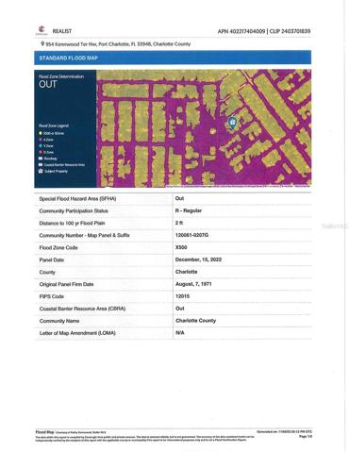
Task: Click the FIPS Code label
Action: 52,297
